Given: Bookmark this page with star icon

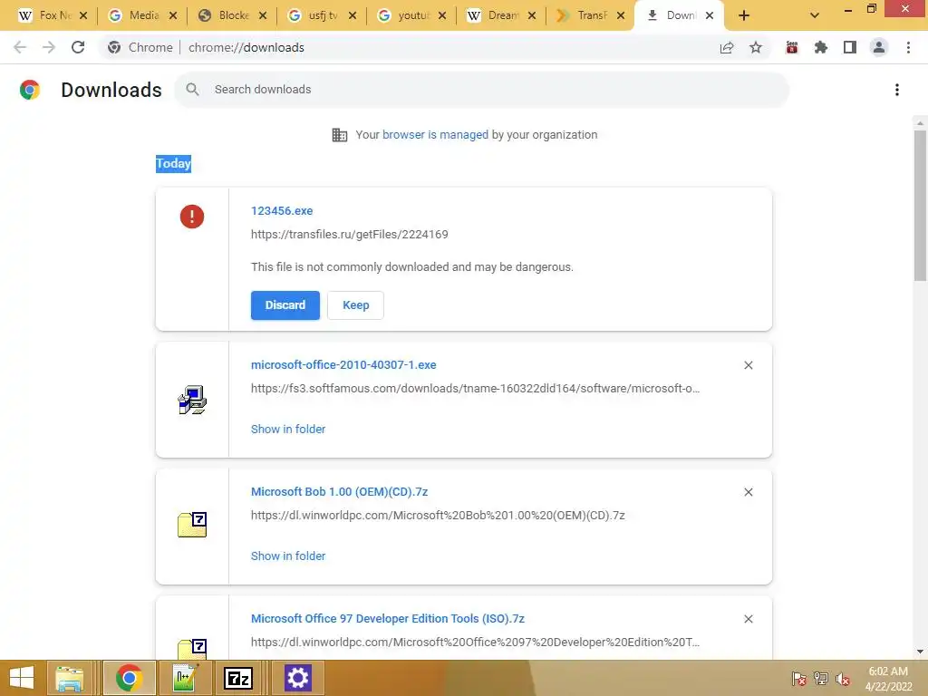Looking at the screenshot, I should coord(756,47).
